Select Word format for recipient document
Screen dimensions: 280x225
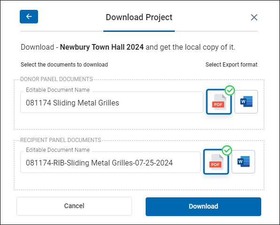tap(243, 162)
